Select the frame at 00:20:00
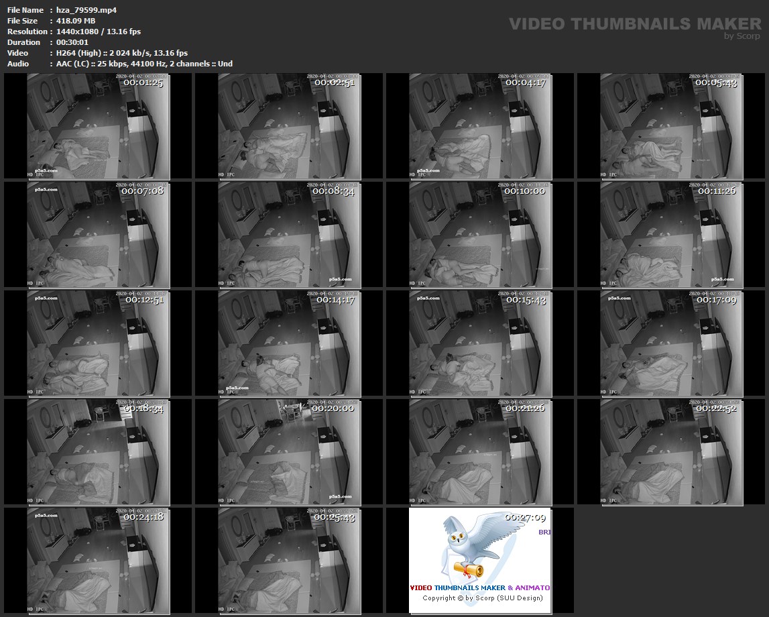 289,452
